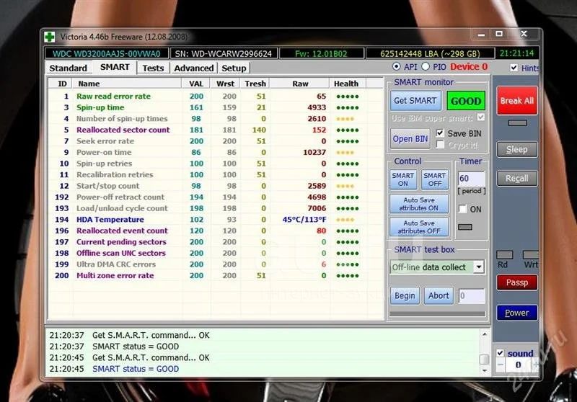Select the Reallocated sector count row
The width and height of the screenshot is (577, 402).
[215, 130]
